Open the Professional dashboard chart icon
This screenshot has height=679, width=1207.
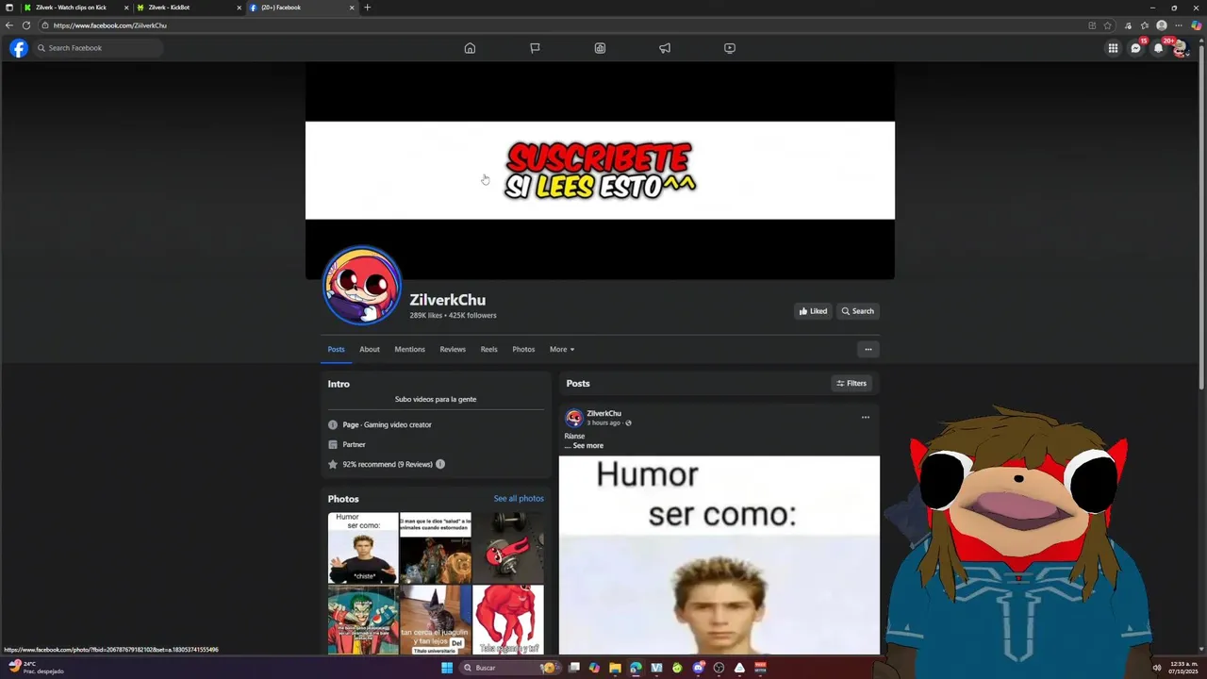pos(600,48)
